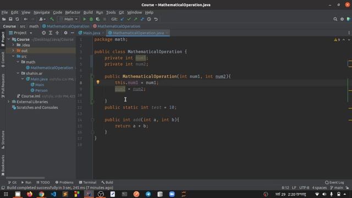Start debugging with the bug icon
Viewport: 352px width, 198px height.
[x=91, y=19]
